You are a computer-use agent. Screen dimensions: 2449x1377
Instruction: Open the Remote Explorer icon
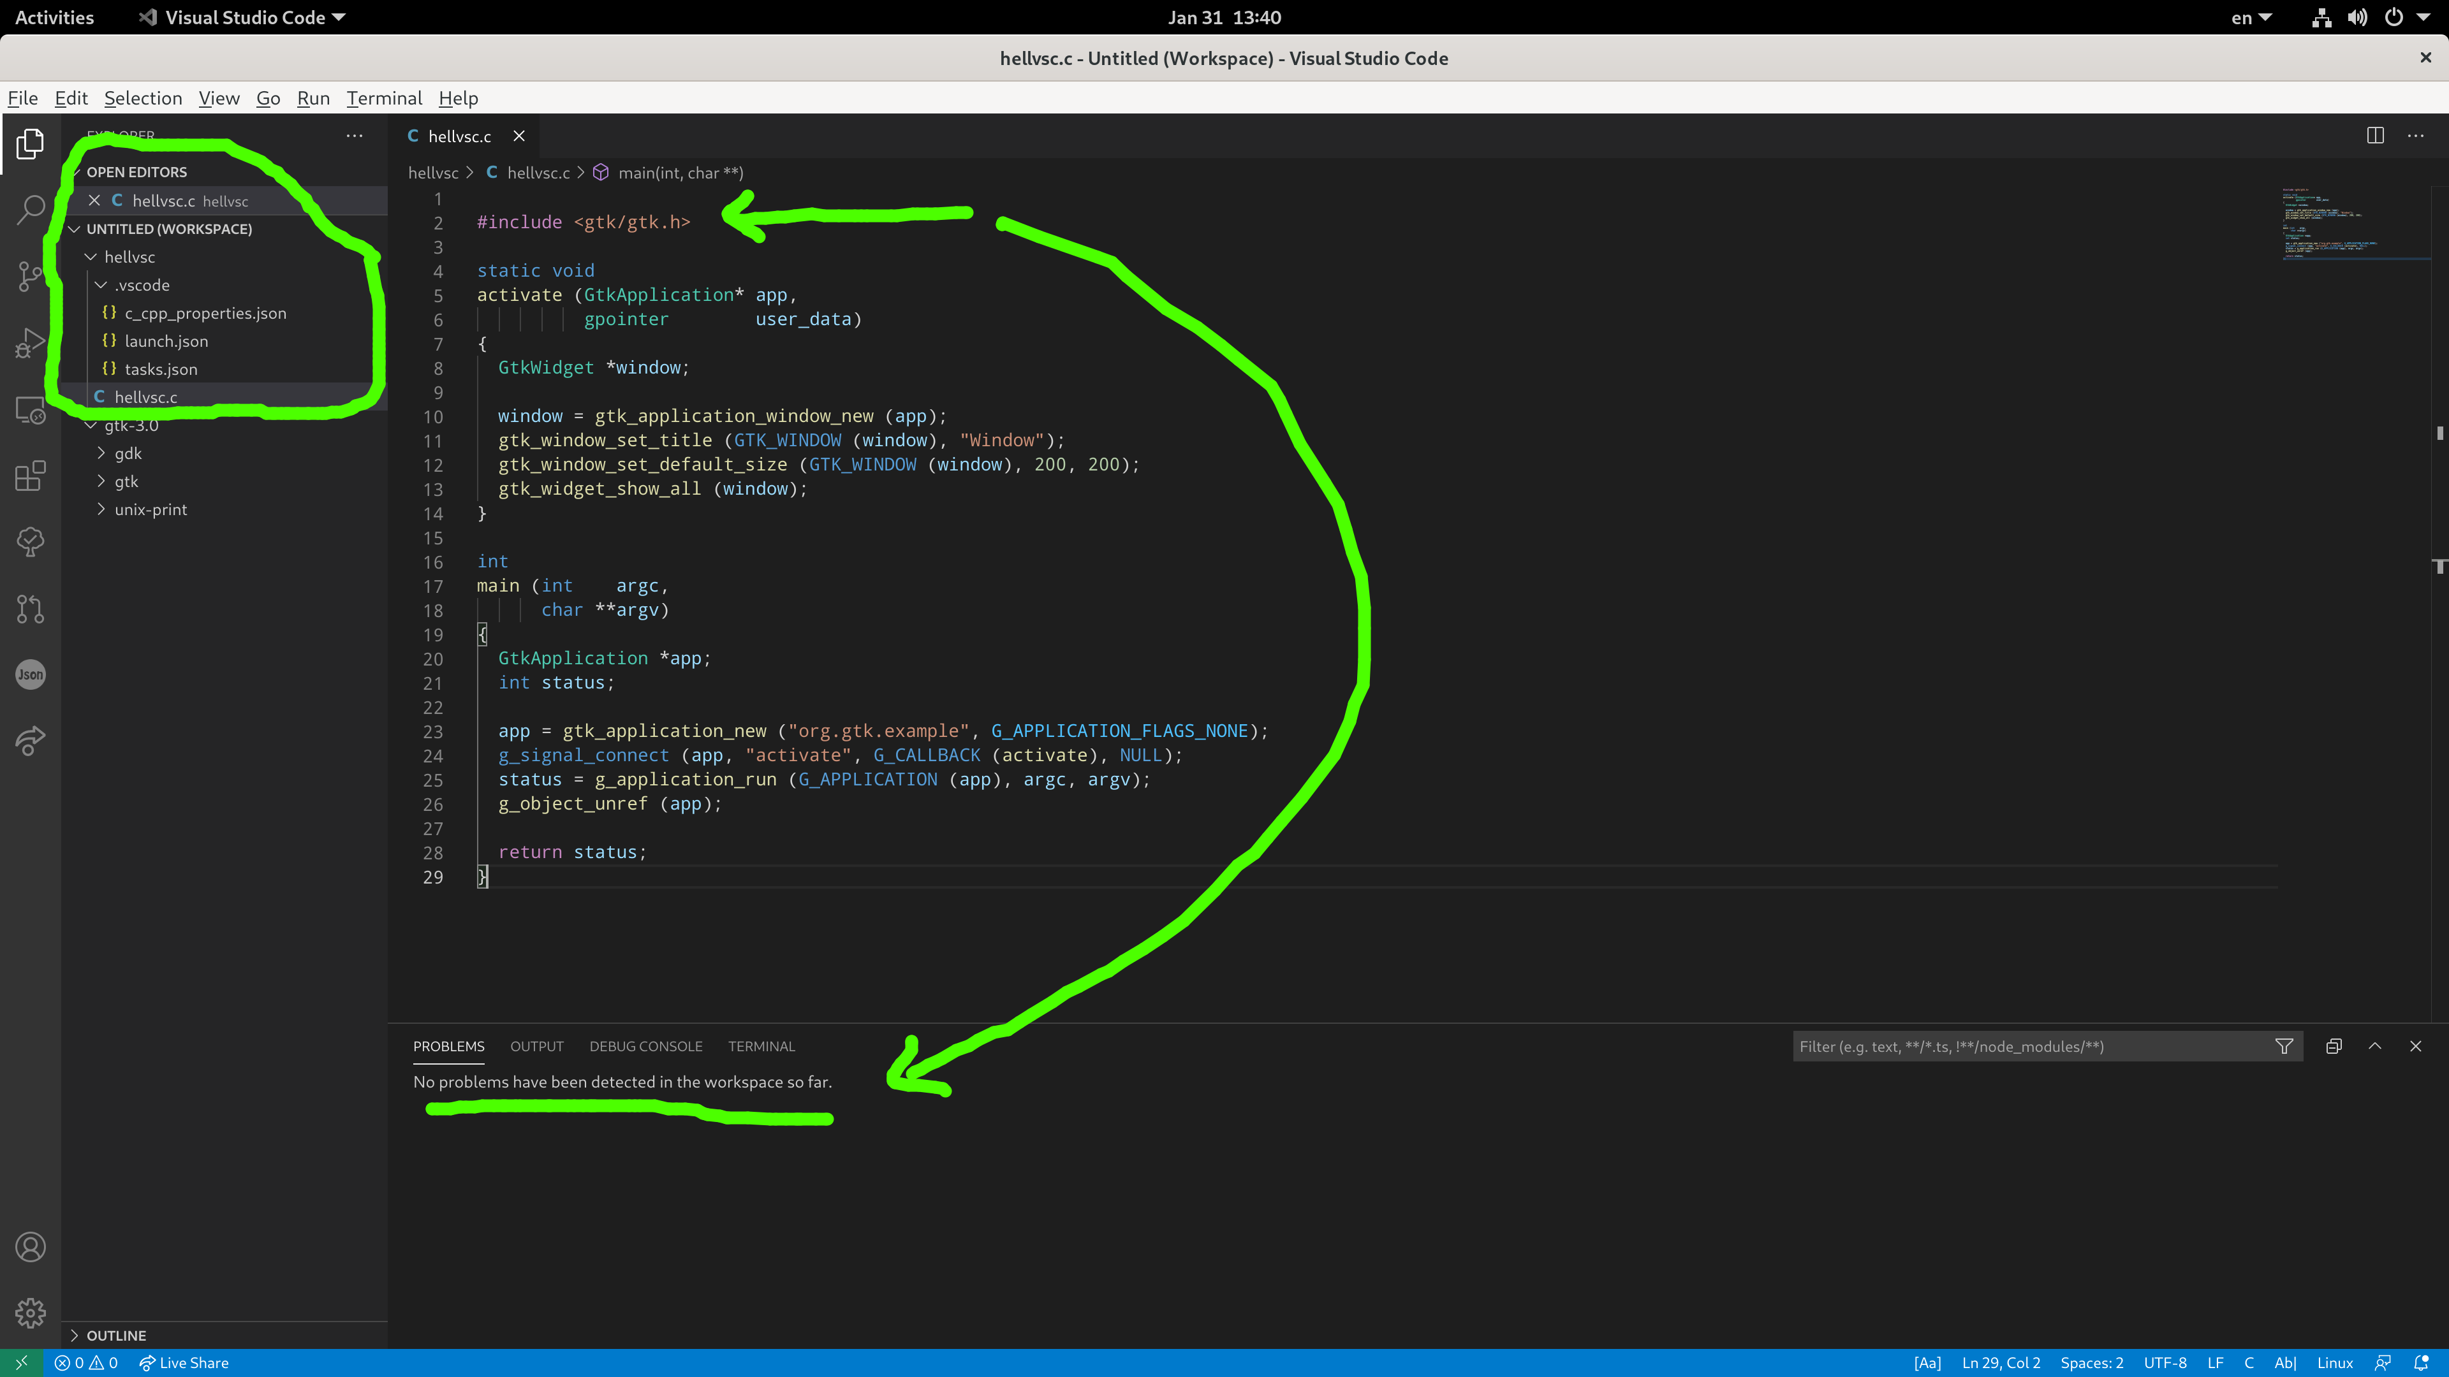tap(31, 409)
